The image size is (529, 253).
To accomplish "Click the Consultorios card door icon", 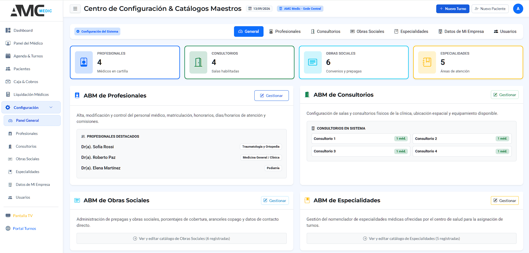I will click(x=198, y=62).
